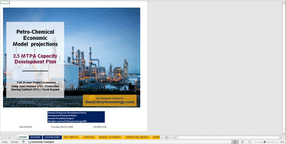Click the add new sheet plus icon

167,137
